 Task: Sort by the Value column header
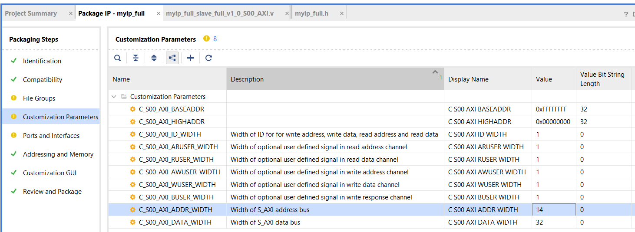554,79
